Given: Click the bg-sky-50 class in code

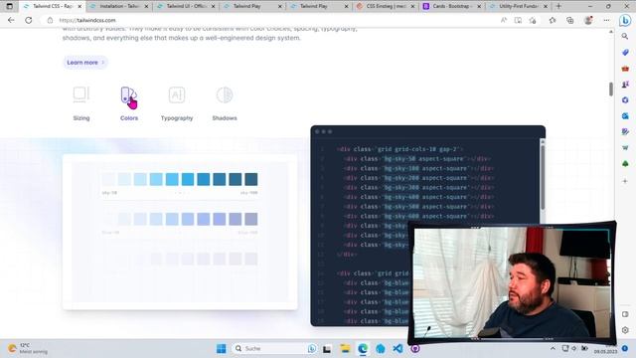Looking at the screenshot, I should click(x=399, y=159).
